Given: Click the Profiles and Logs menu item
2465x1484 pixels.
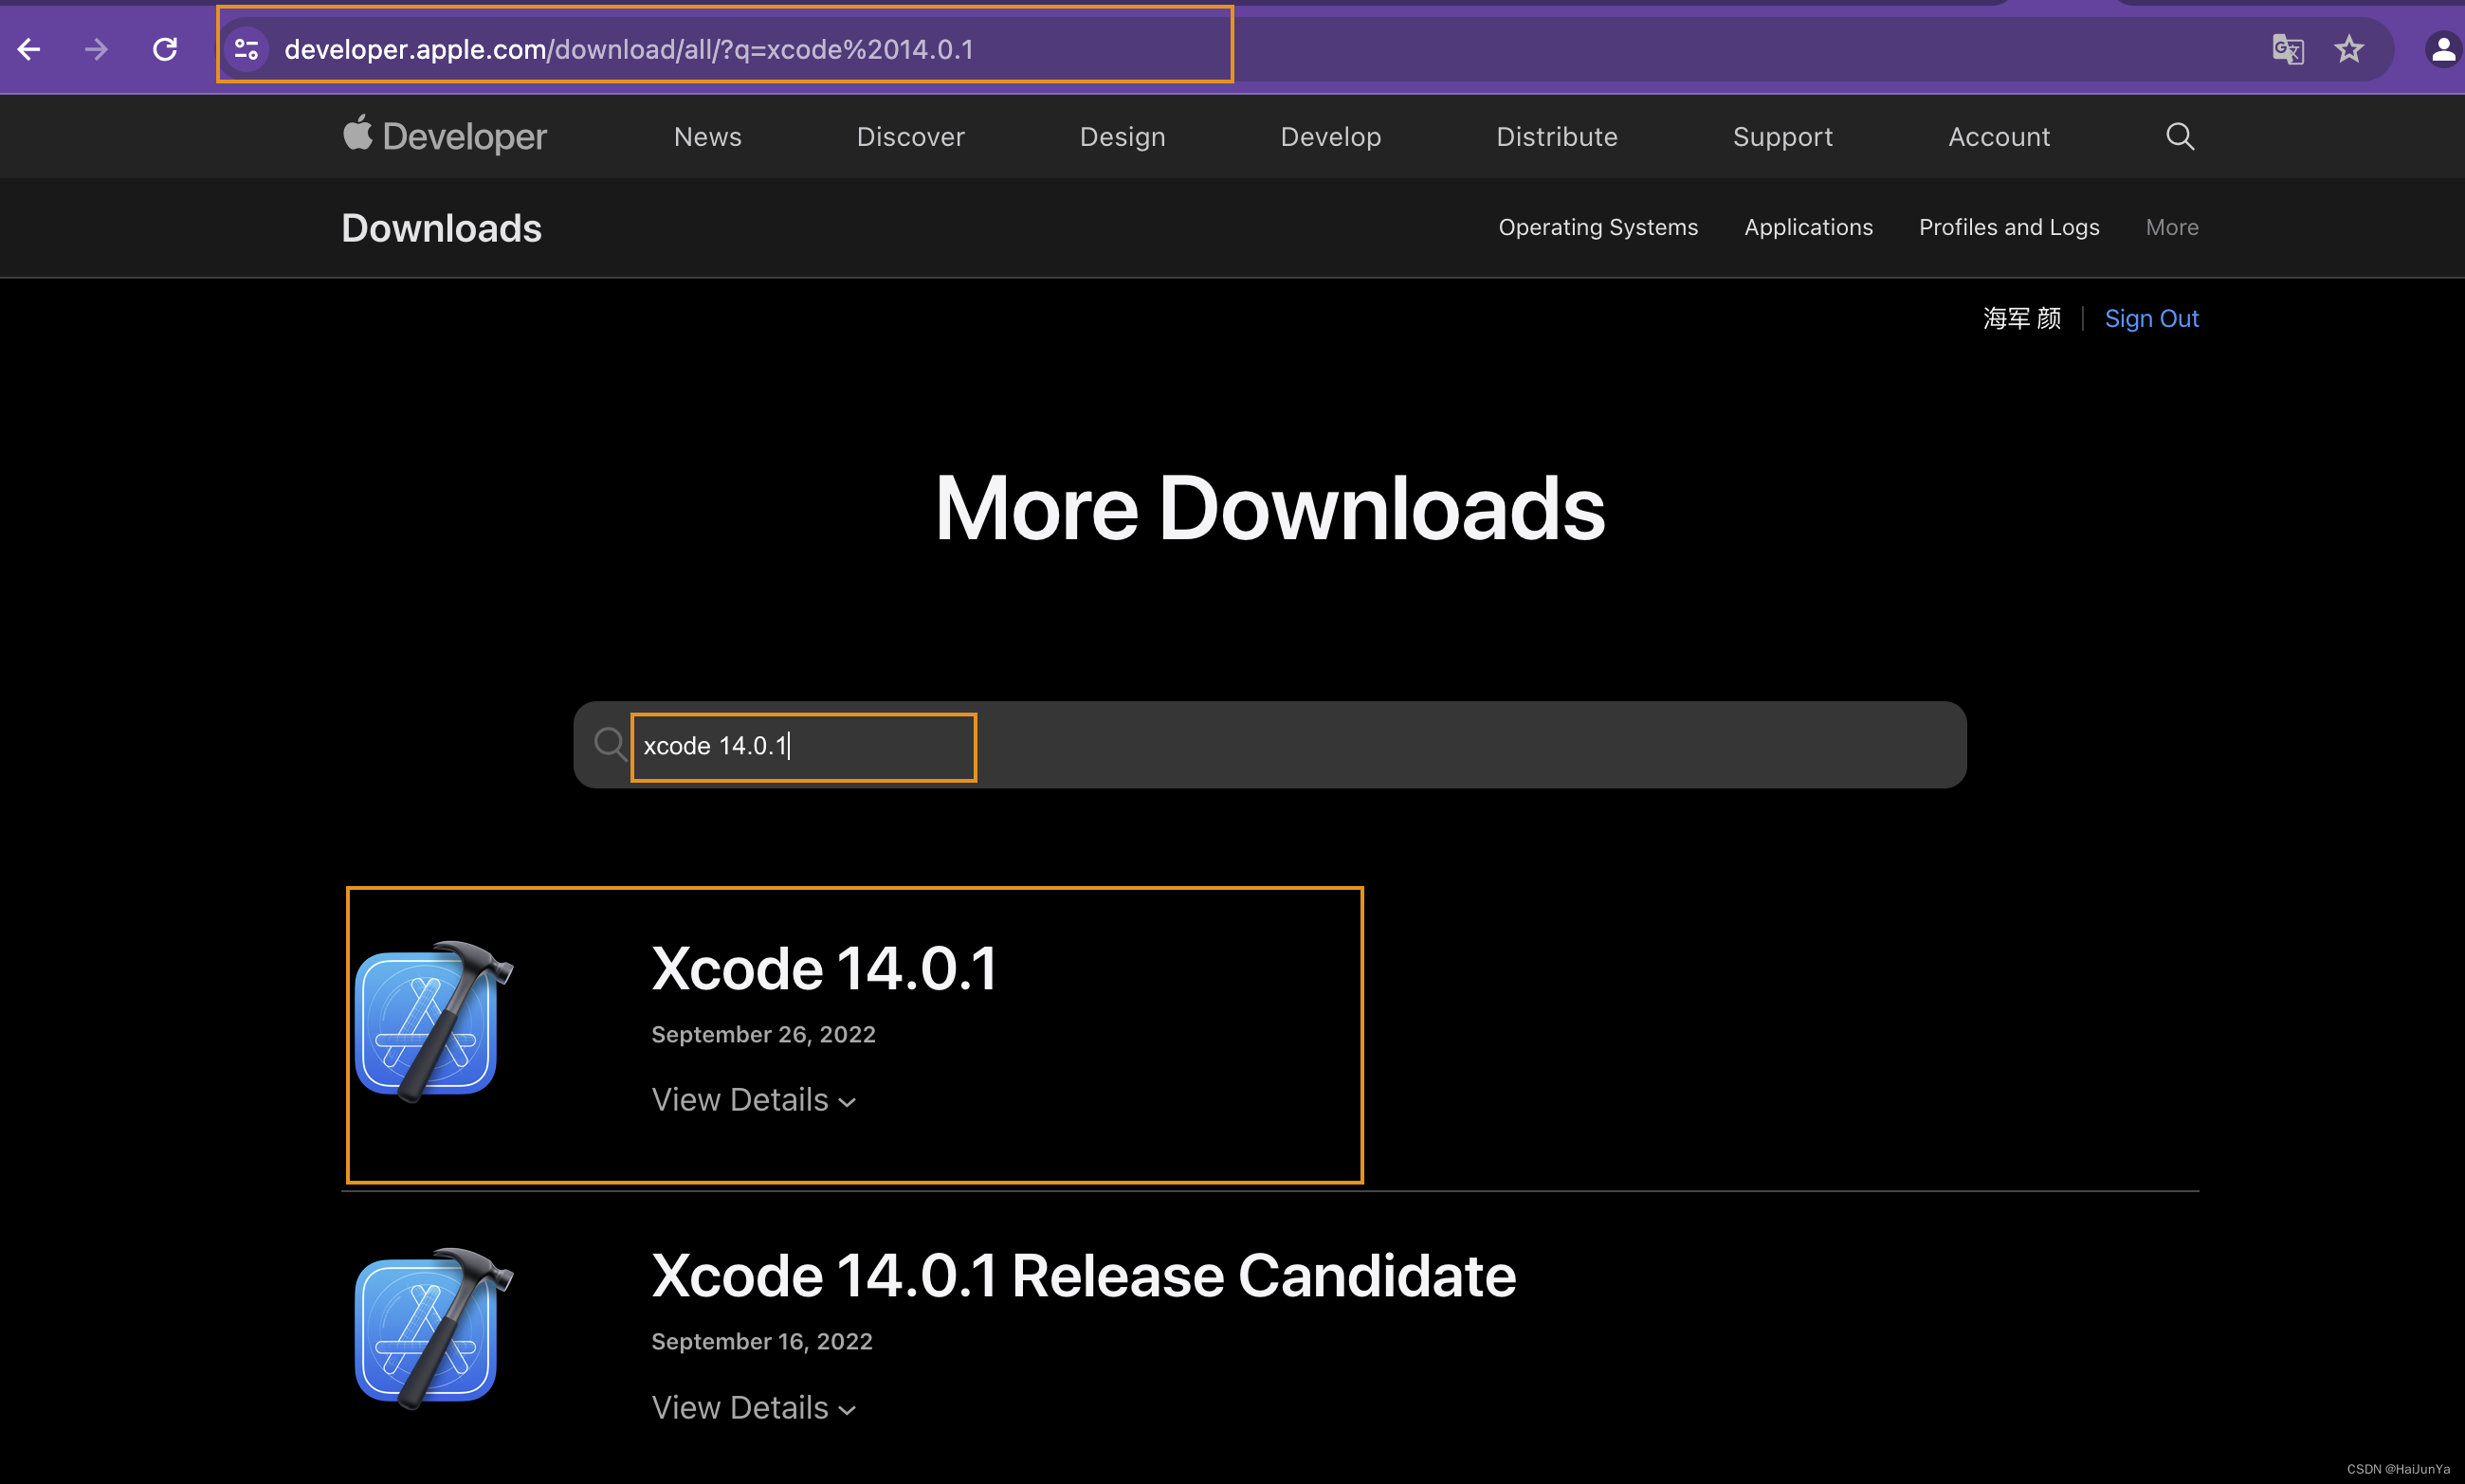Looking at the screenshot, I should [2009, 227].
